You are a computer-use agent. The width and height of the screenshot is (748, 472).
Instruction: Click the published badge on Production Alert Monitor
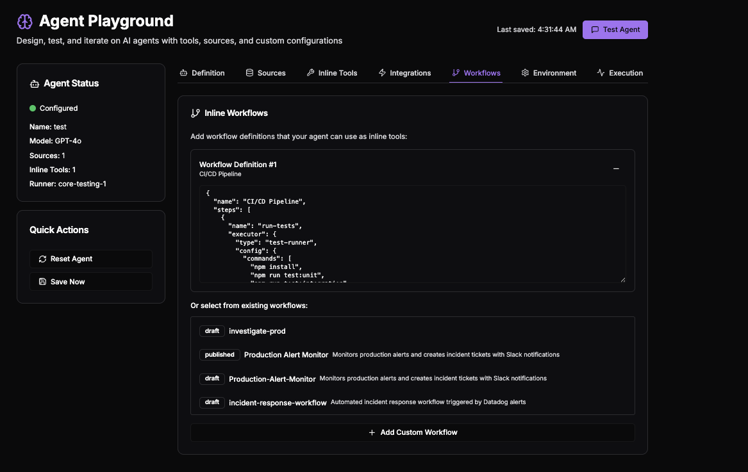click(219, 355)
